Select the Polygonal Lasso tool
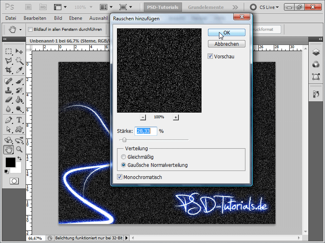 tap(8, 60)
